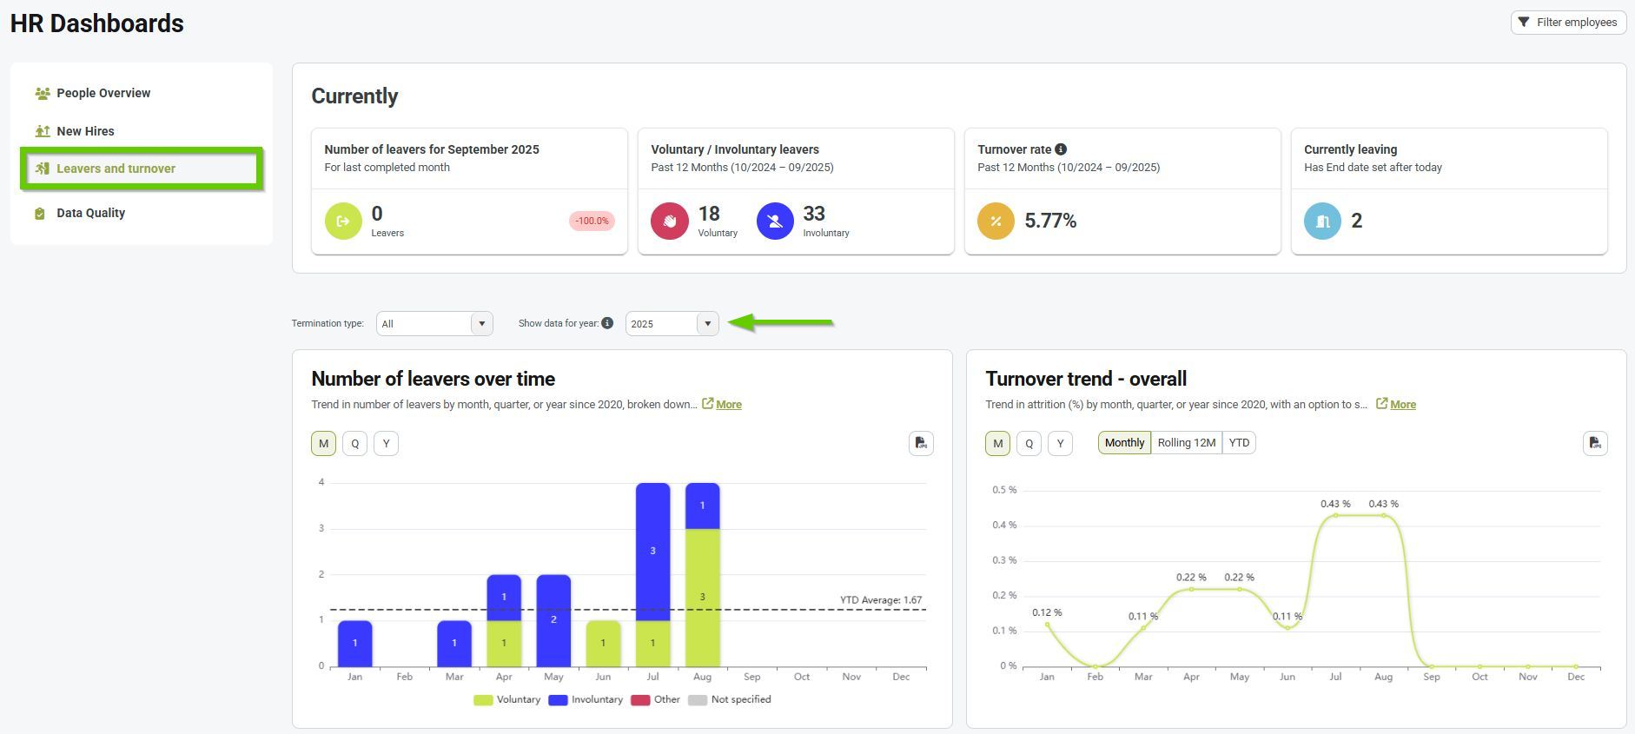
Task: Export the Turnover trend chart as image
Action: 1595,443
